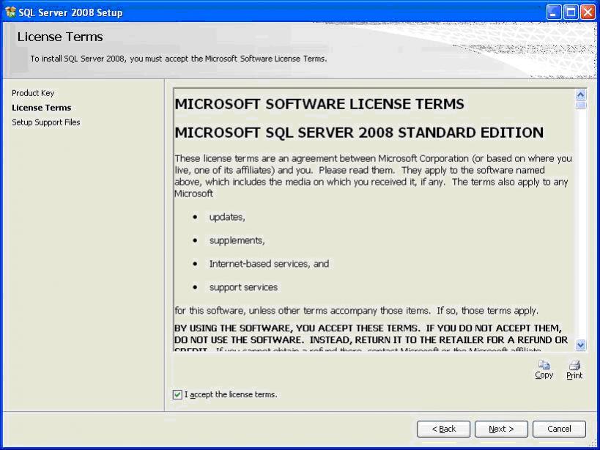This screenshot has height=450, width=600.
Task: Proceed with the Next button
Action: 501,429
